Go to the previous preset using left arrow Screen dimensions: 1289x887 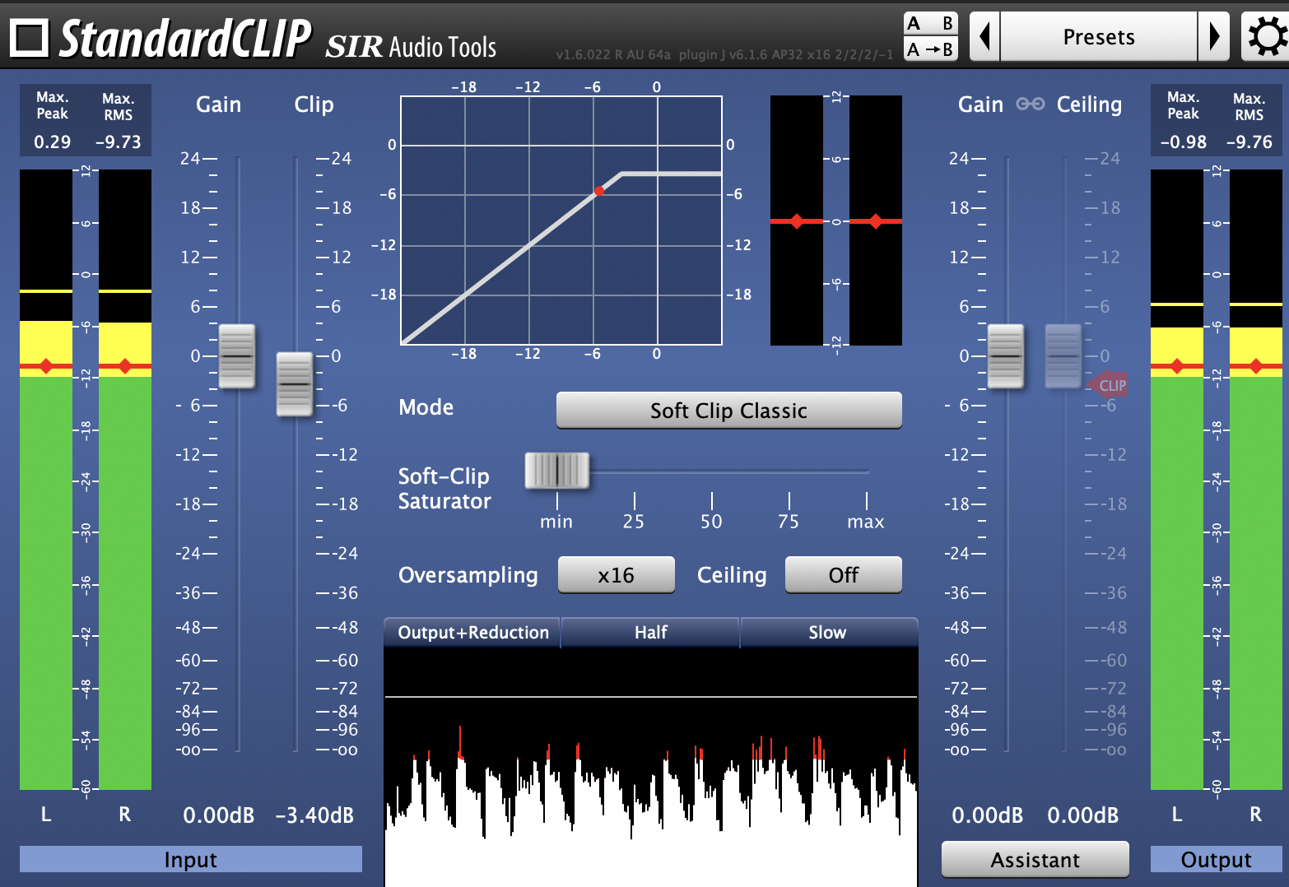pyautogui.click(x=984, y=36)
